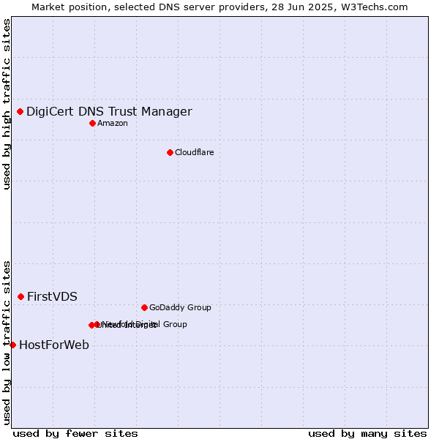The height and width of the screenshot is (439, 439).
Task: Click the GoDaddy Group red data point
Action: click(x=144, y=308)
